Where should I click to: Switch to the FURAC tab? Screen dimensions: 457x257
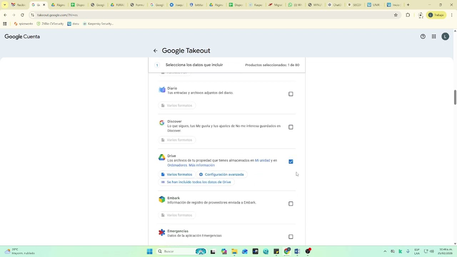pos(117,5)
